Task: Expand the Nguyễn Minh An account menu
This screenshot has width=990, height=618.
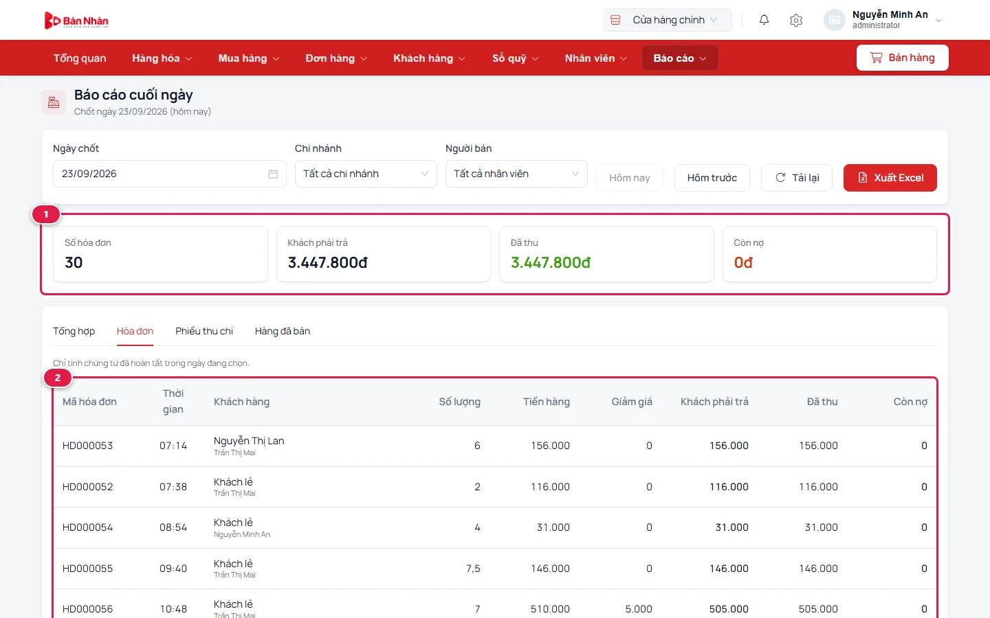Action: pos(883,20)
